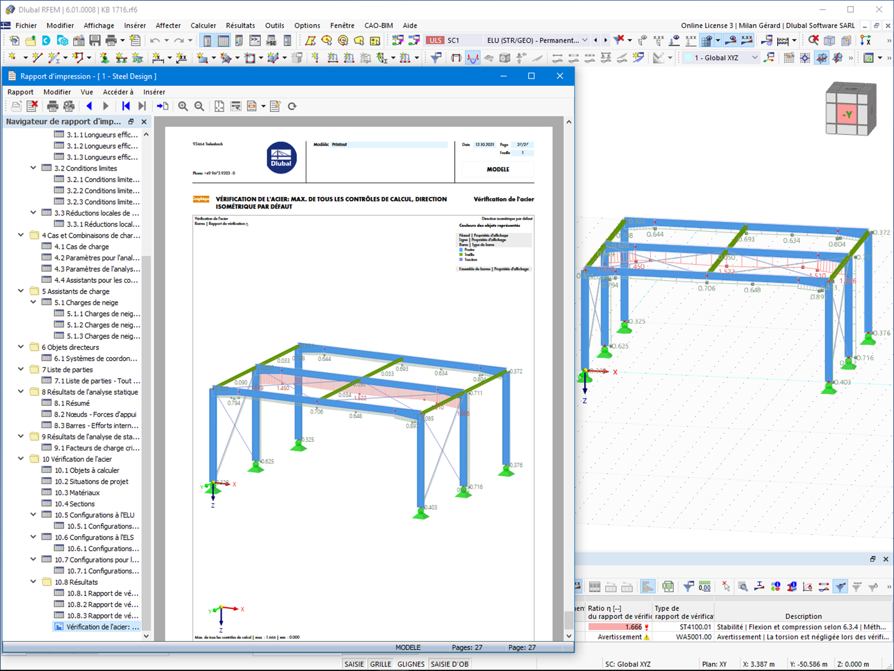This screenshot has width=894, height=671.
Task: Click the MODELE button at the bottom
Action: (408, 647)
